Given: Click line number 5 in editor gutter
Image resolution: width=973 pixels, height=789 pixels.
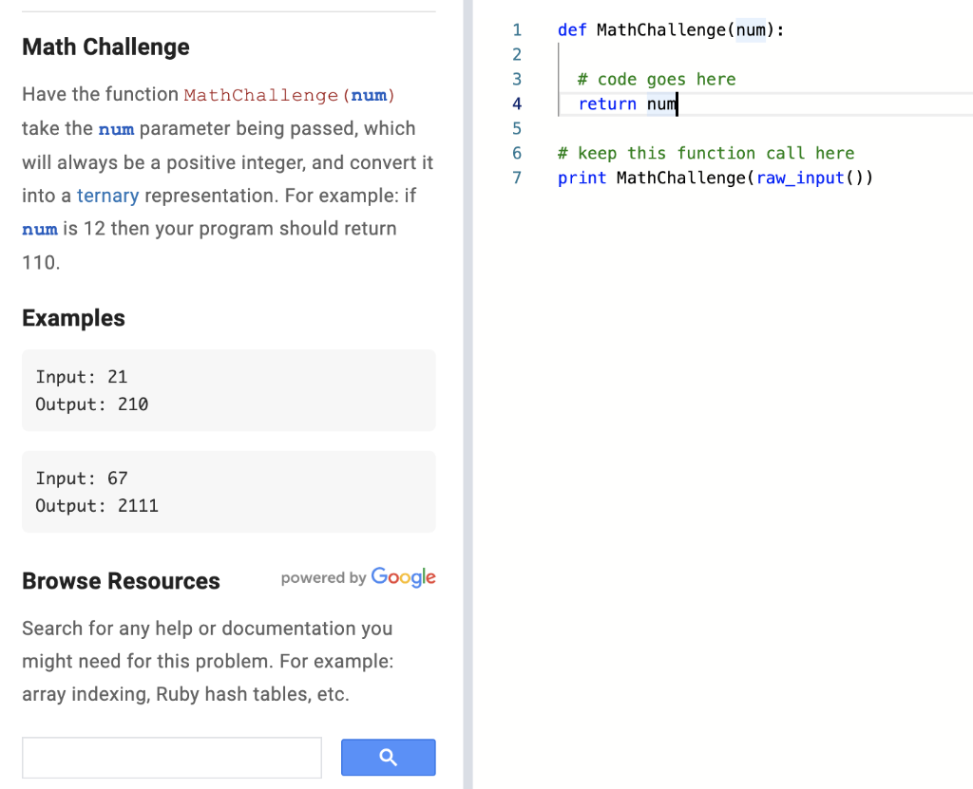Looking at the screenshot, I should click(x=517, y=128).
